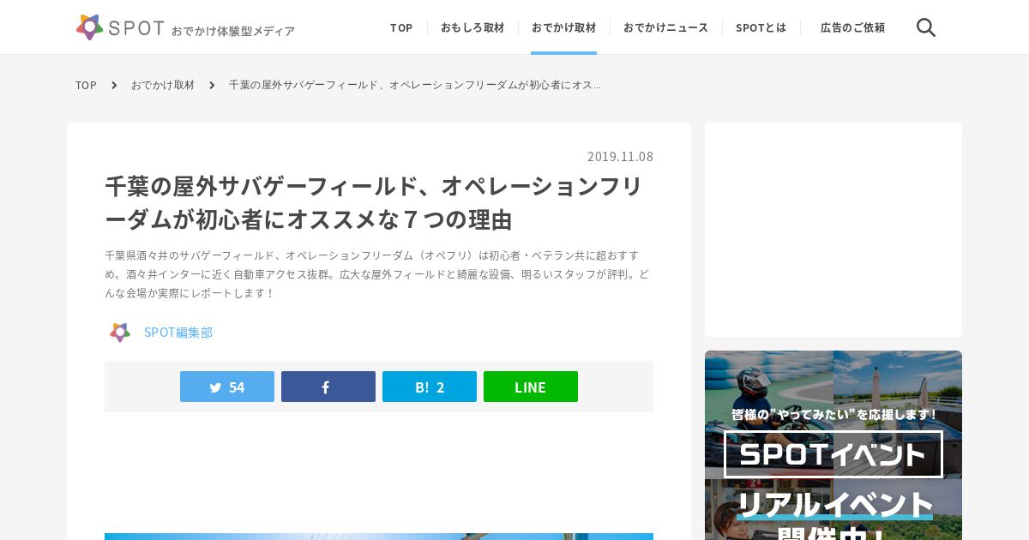
Task: Select おでかけ取材 navigation tab
Action: (x=563, y=27)
